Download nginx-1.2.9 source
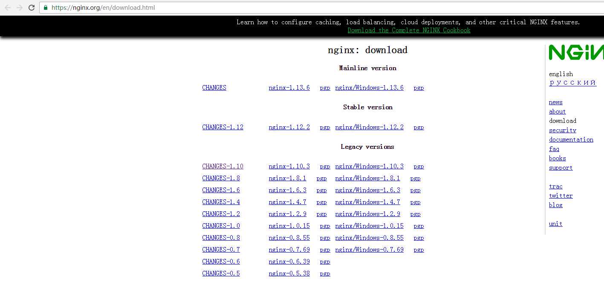Image resolution: width=604 pixels, height=287 pixels. 287,214
